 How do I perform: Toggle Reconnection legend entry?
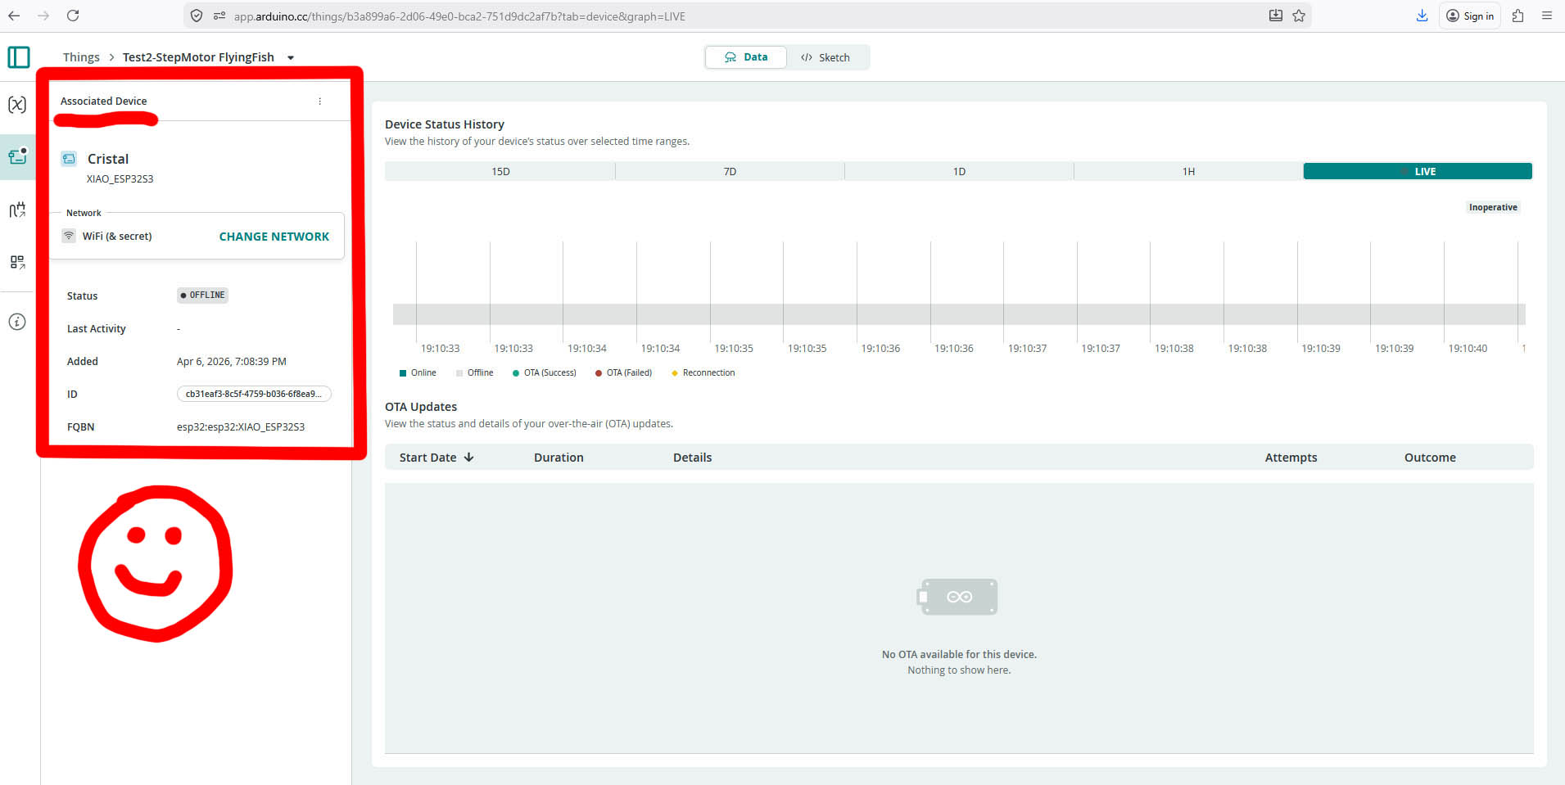click(x=703, y=372)
